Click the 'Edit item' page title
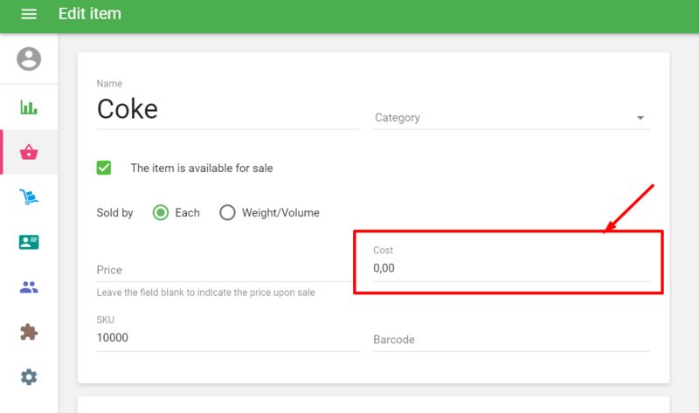The image size is (699, 413). point(90,15)
